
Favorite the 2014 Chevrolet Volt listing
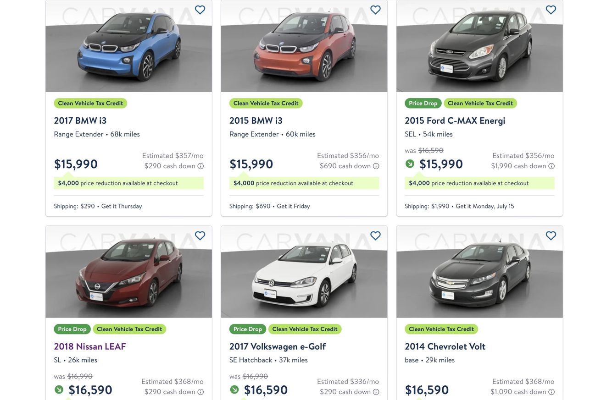pos(551,236)
